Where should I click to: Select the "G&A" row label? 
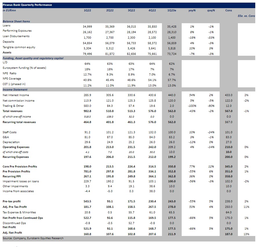click(x=6, y=137)
